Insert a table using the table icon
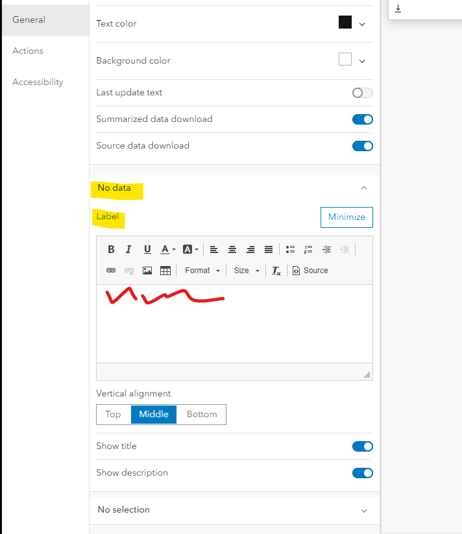 tap(165, 271)
